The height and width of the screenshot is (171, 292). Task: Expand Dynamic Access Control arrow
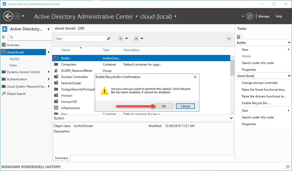(49, 72)
